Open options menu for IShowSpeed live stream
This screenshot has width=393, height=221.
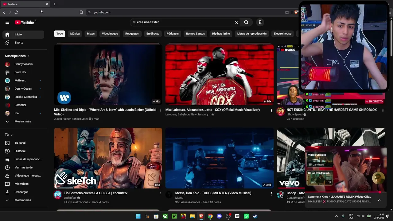[383, 110]
